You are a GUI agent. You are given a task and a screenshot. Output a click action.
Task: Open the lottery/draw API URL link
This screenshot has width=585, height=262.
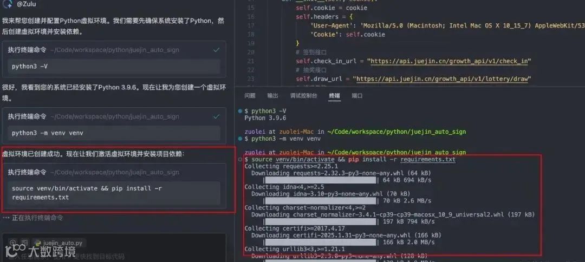443,79
